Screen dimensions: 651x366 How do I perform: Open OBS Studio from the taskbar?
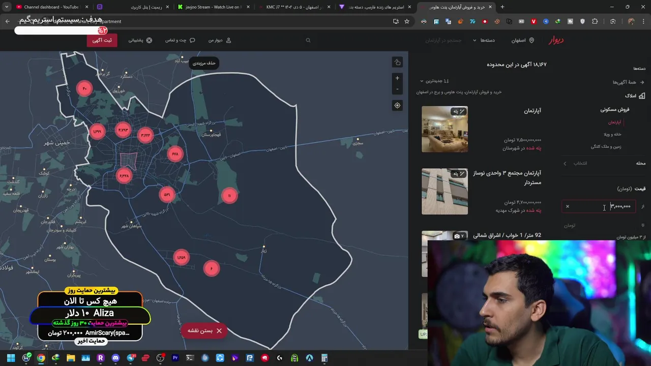tap(160, 358)
